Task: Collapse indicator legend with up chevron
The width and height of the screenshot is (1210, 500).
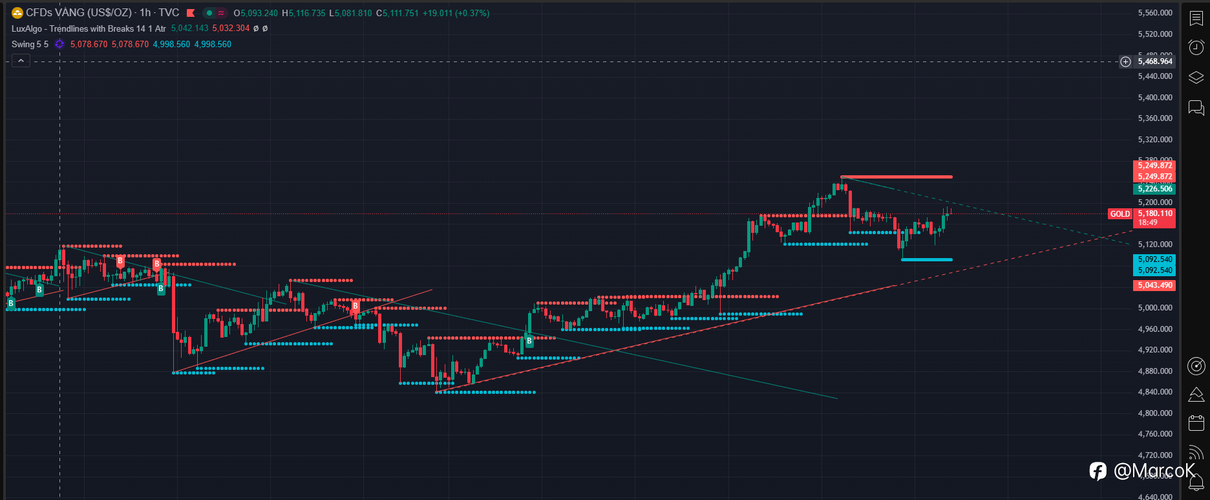Action: (21, 61)
